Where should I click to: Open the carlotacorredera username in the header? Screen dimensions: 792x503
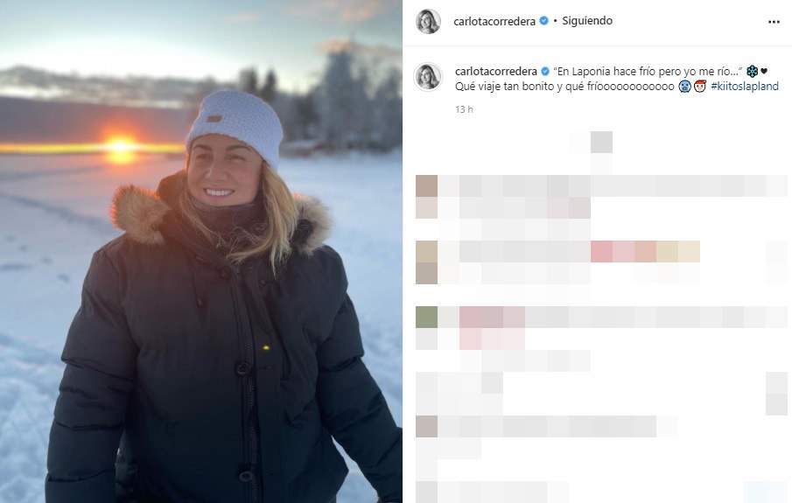pyautogui.click(x=494, y=21)
